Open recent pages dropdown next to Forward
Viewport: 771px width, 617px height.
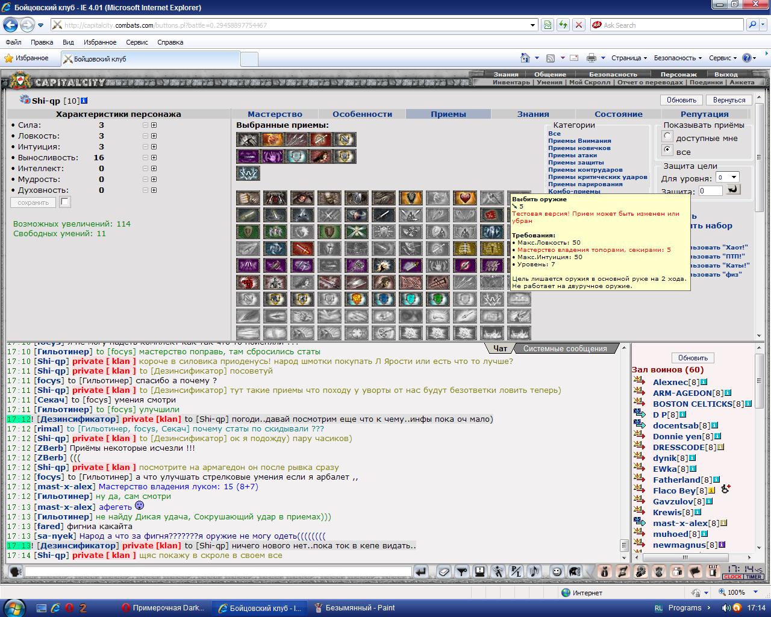tap(41, 25)
